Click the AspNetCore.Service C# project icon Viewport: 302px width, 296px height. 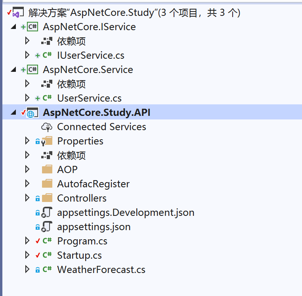pyautogui.click(x=32, y=69)
